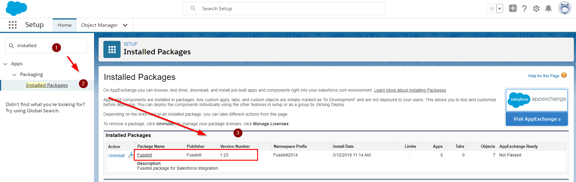Open the Setup gear icon
Image resolution: width=576 pixels, height=182 pixels.
click(x=536, y=8)
